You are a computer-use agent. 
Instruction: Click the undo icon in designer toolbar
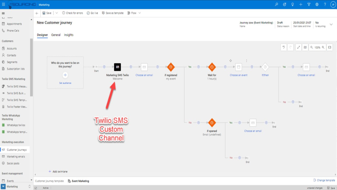284,47
